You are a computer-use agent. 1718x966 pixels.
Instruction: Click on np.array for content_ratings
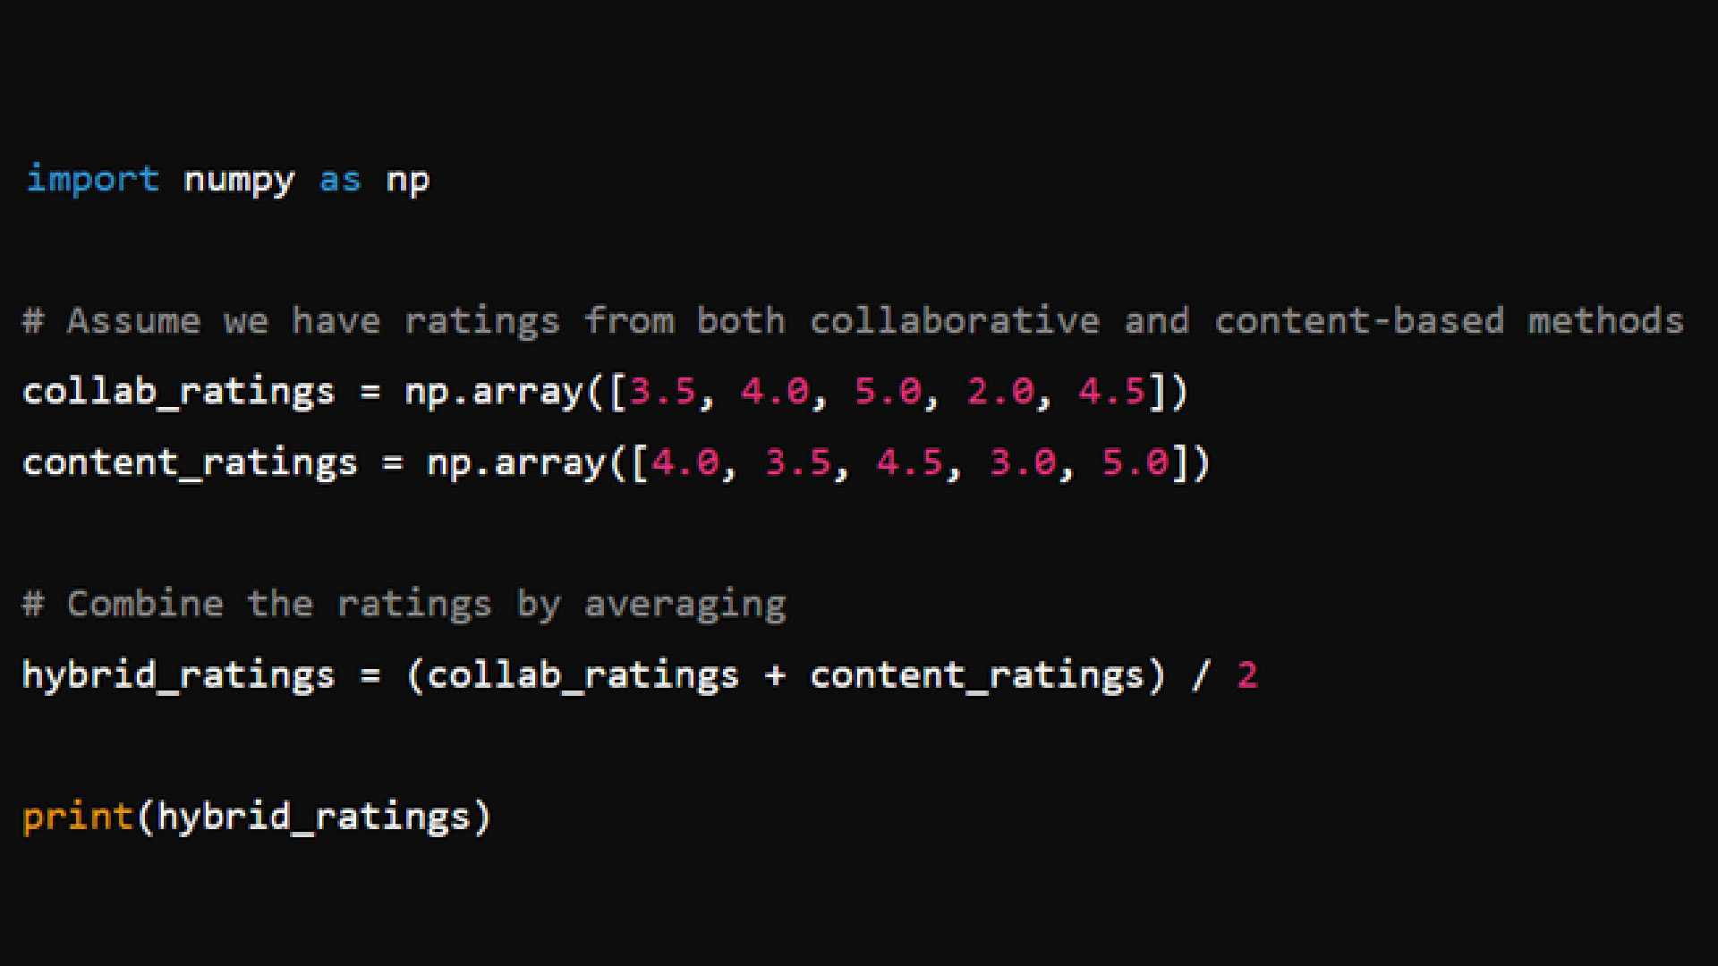(515, 462)
